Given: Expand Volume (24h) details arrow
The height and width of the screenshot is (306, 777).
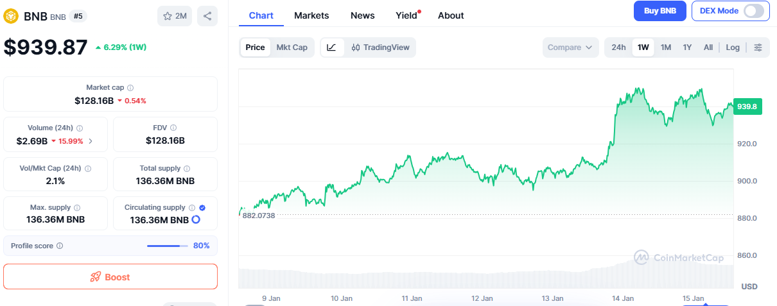Looking at the screenshot, I should pos(90,141).
